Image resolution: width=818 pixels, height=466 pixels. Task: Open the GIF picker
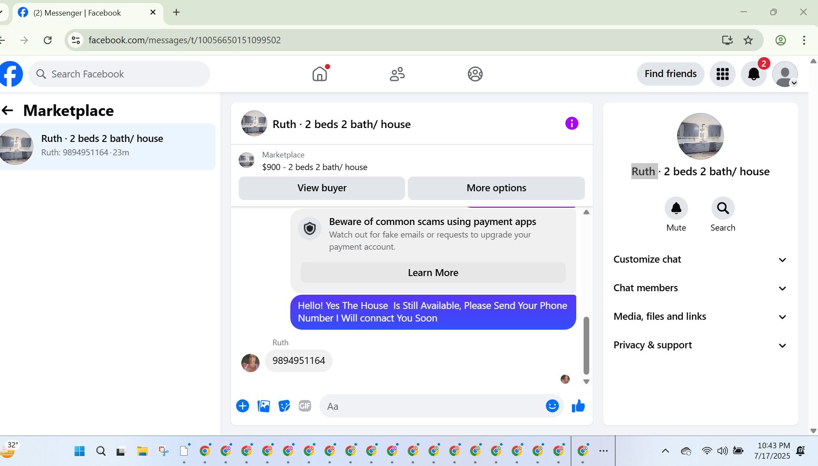click(x=305, y=406)
